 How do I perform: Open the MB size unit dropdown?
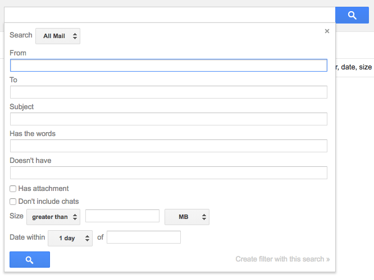coord(186,217)
